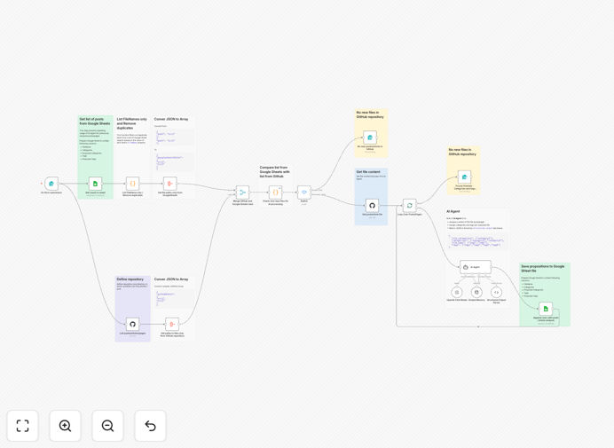
Task: Click the zoom out magnifier button
Action: (x=107, y=426)
